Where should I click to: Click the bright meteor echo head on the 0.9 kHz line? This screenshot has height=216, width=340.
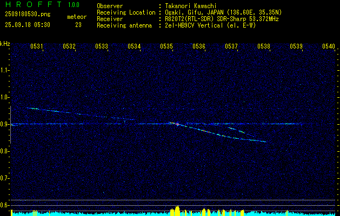(177, 124)
